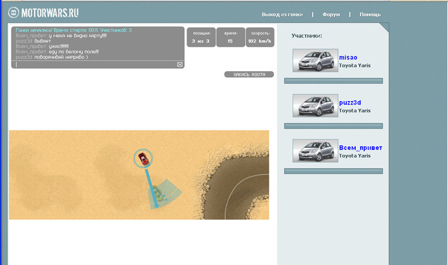Open misao's player profile link
448x265 pixels.
click(x=348, y=57)
